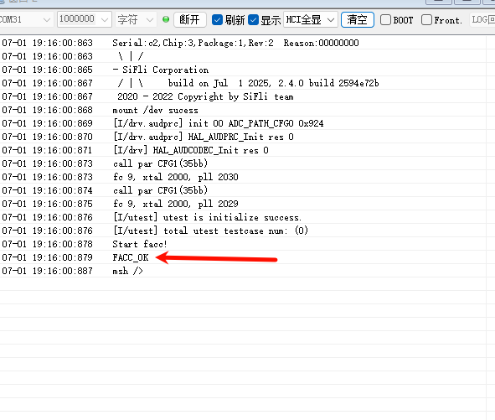
Task: Select the 'fc 9, xtal 2000, pll 2030' line
Action: pyautogui.click(x=176, y=177)
